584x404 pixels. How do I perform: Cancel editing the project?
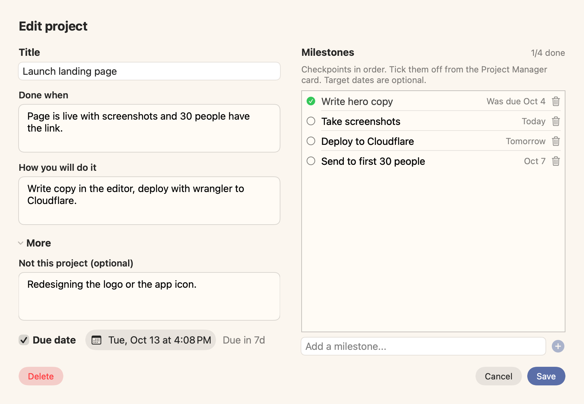(x=498, y=376)
